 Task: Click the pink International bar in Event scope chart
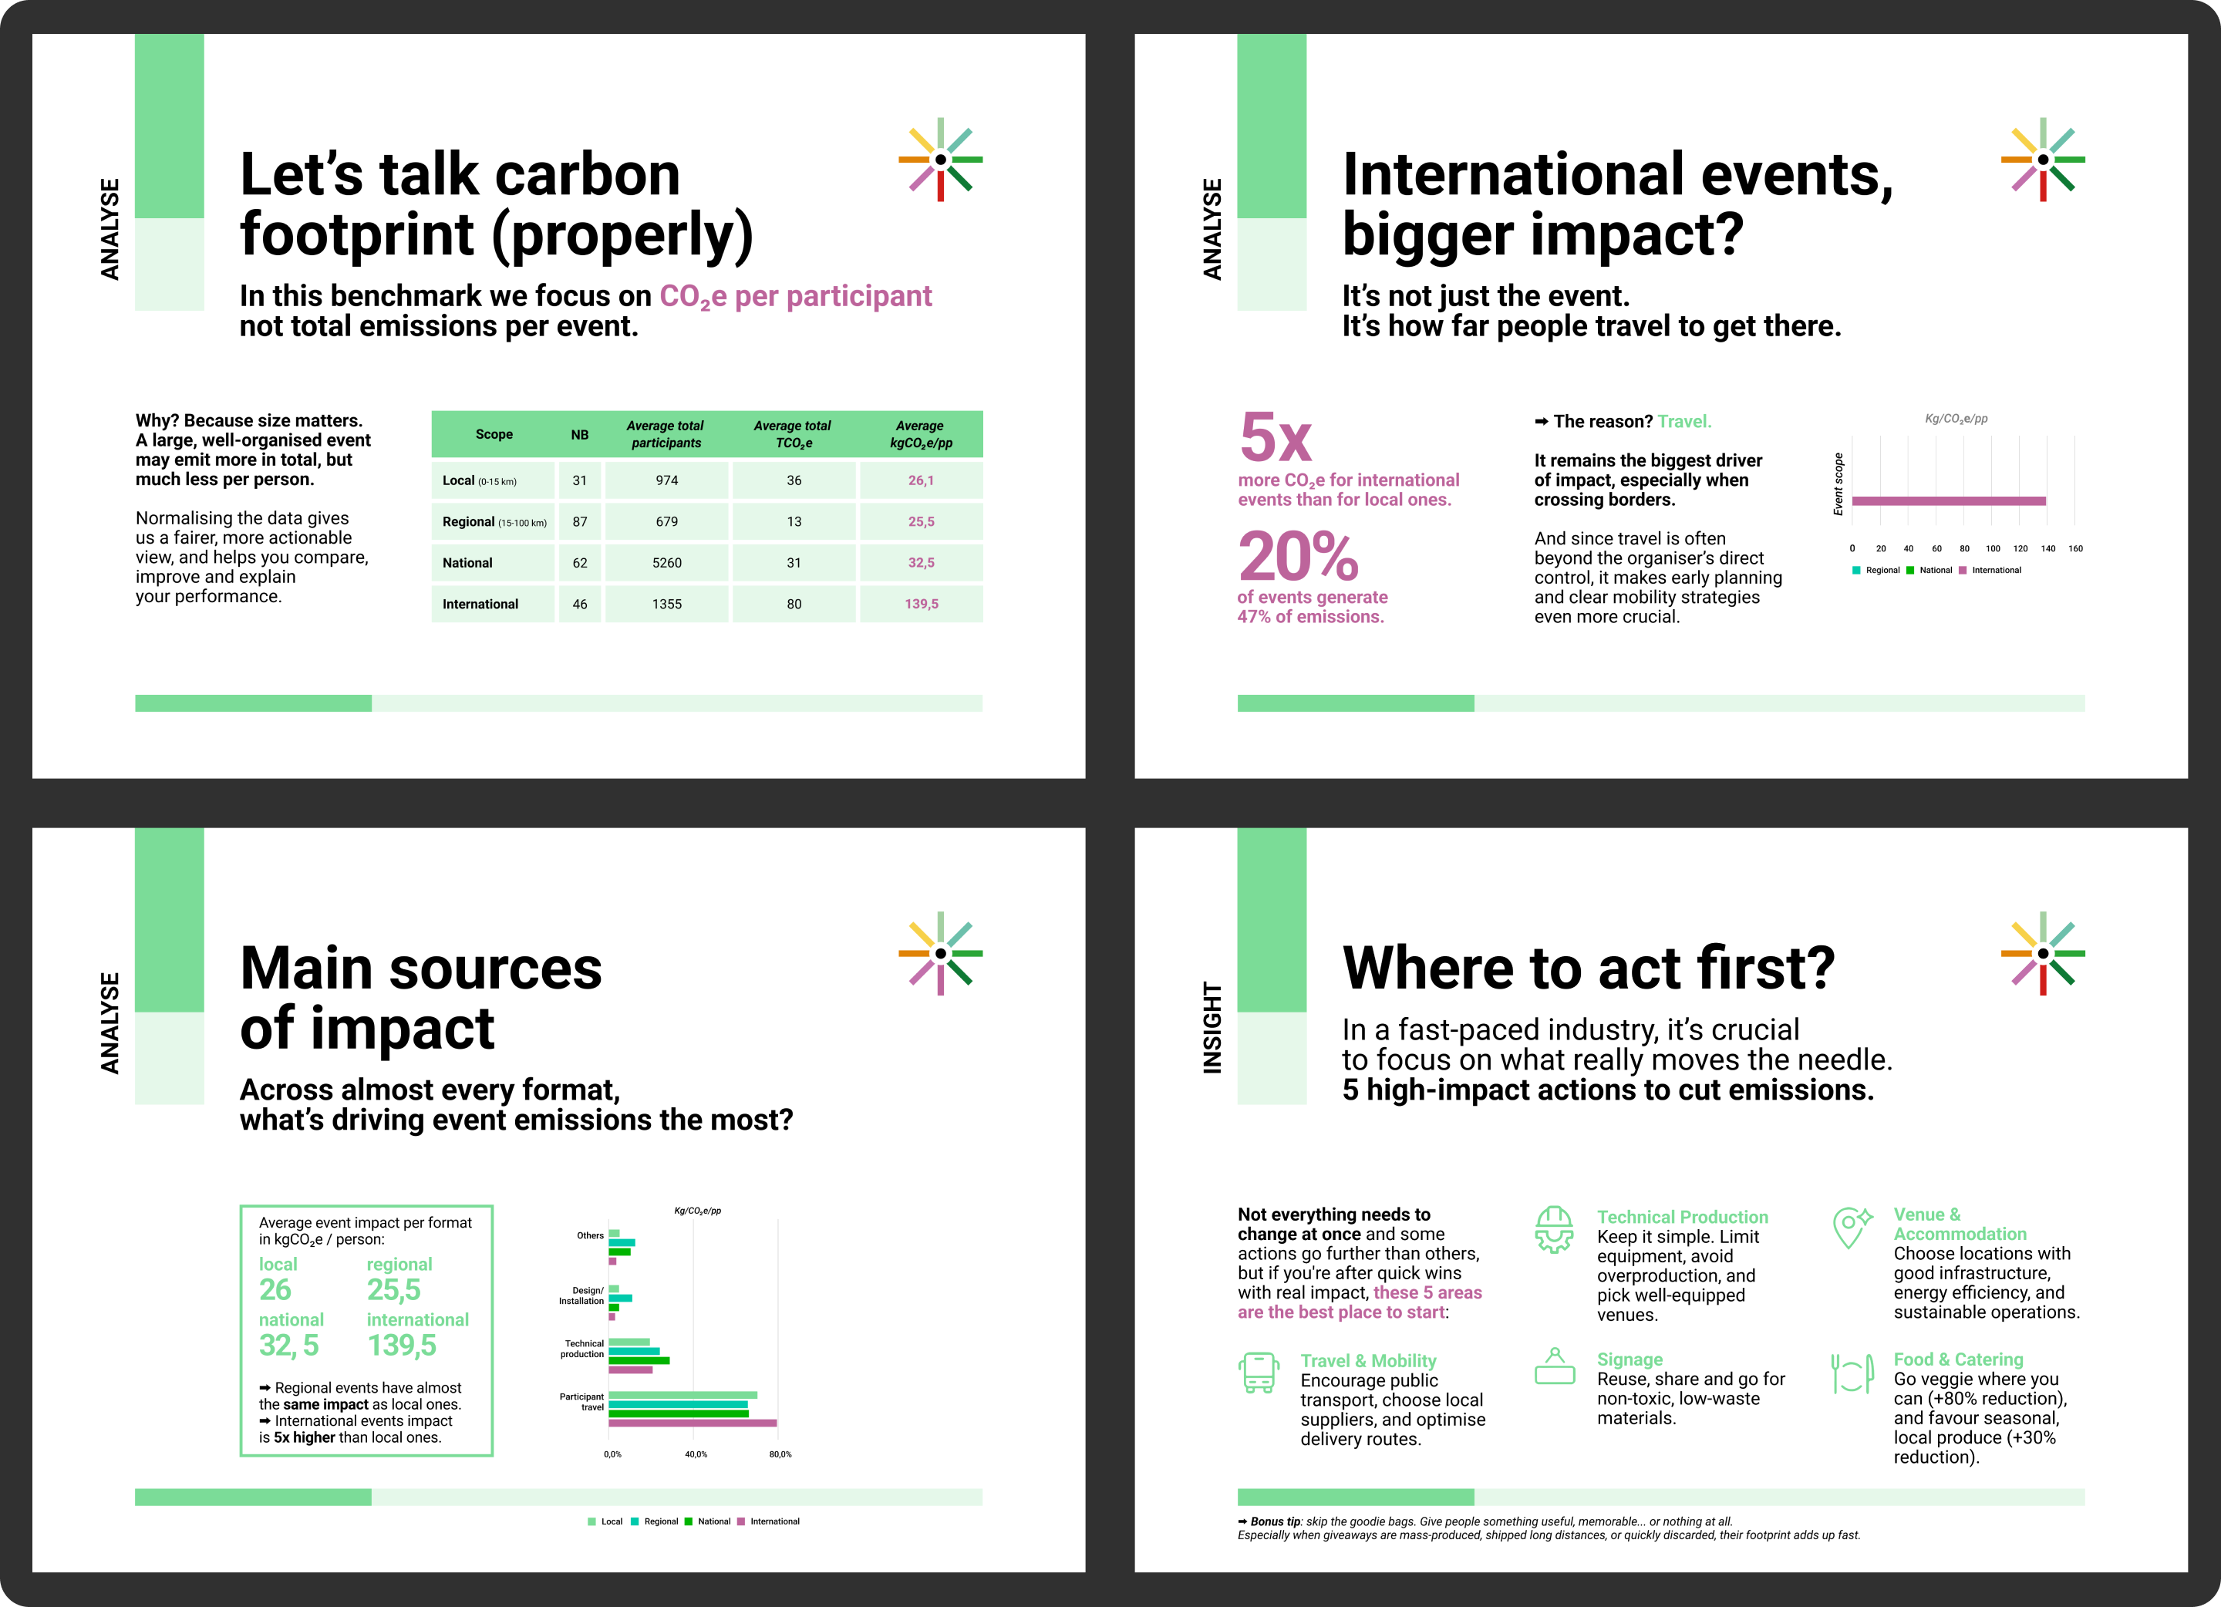[x=1948, y=500]
